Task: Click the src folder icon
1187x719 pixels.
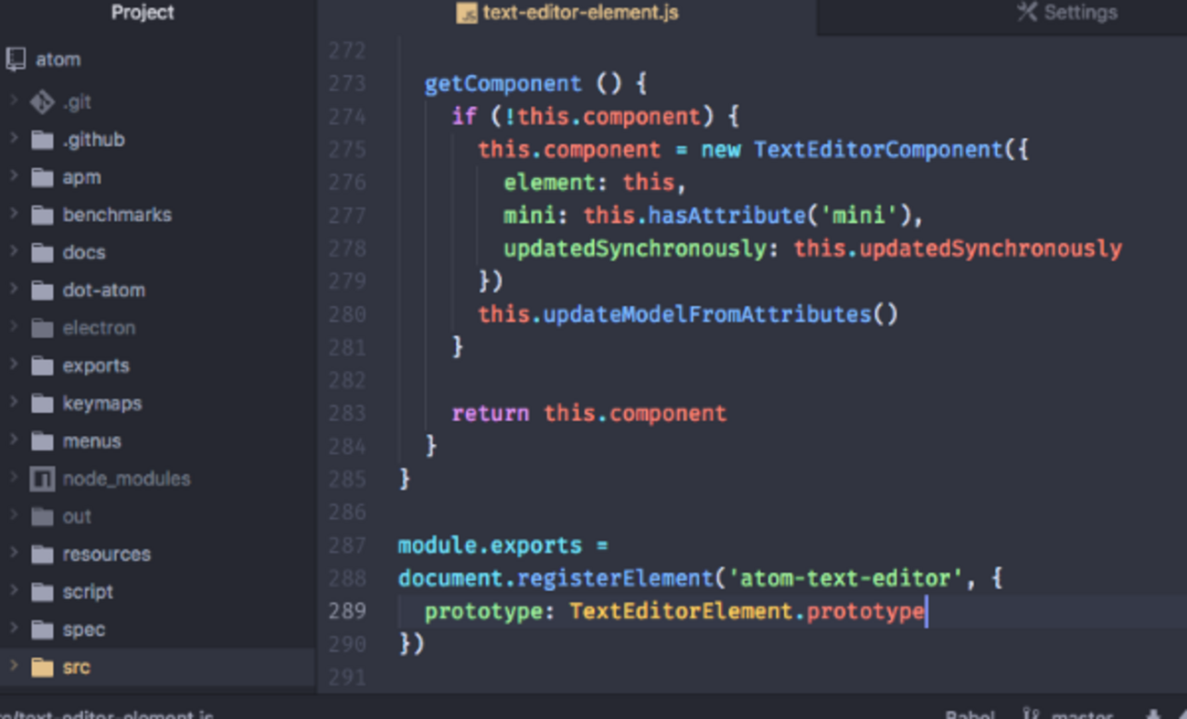Action: pos(42,668)
